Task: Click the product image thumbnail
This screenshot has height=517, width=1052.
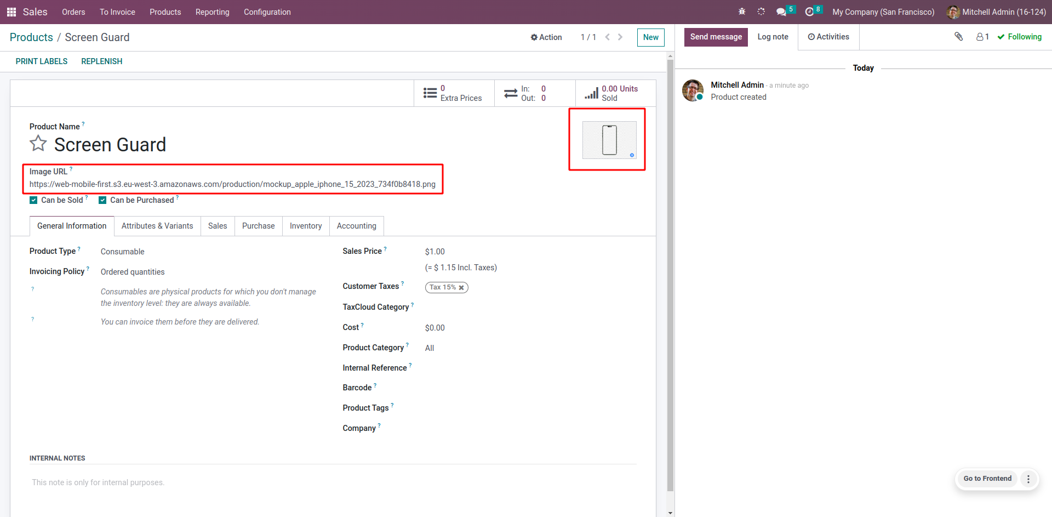Action: coord(609,140)
